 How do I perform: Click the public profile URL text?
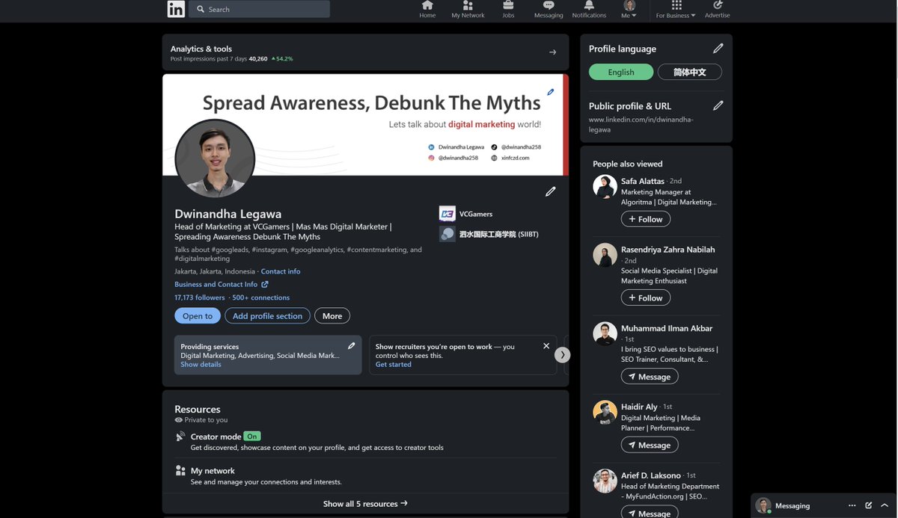point(641,124)
